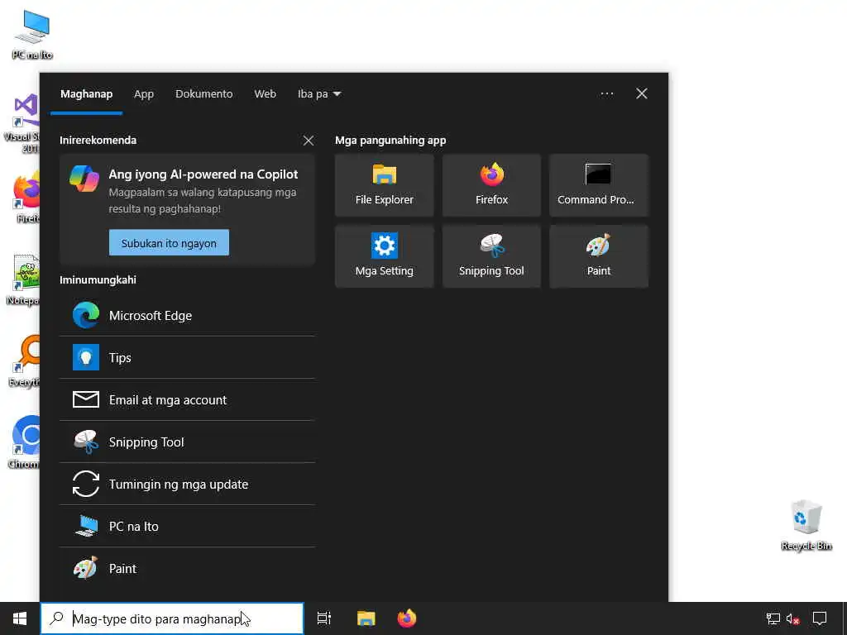
Task: Launch Firefox tile in top apps
Action: (491, 185)
